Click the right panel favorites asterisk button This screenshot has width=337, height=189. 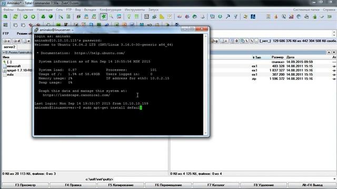tap(329, 52)
